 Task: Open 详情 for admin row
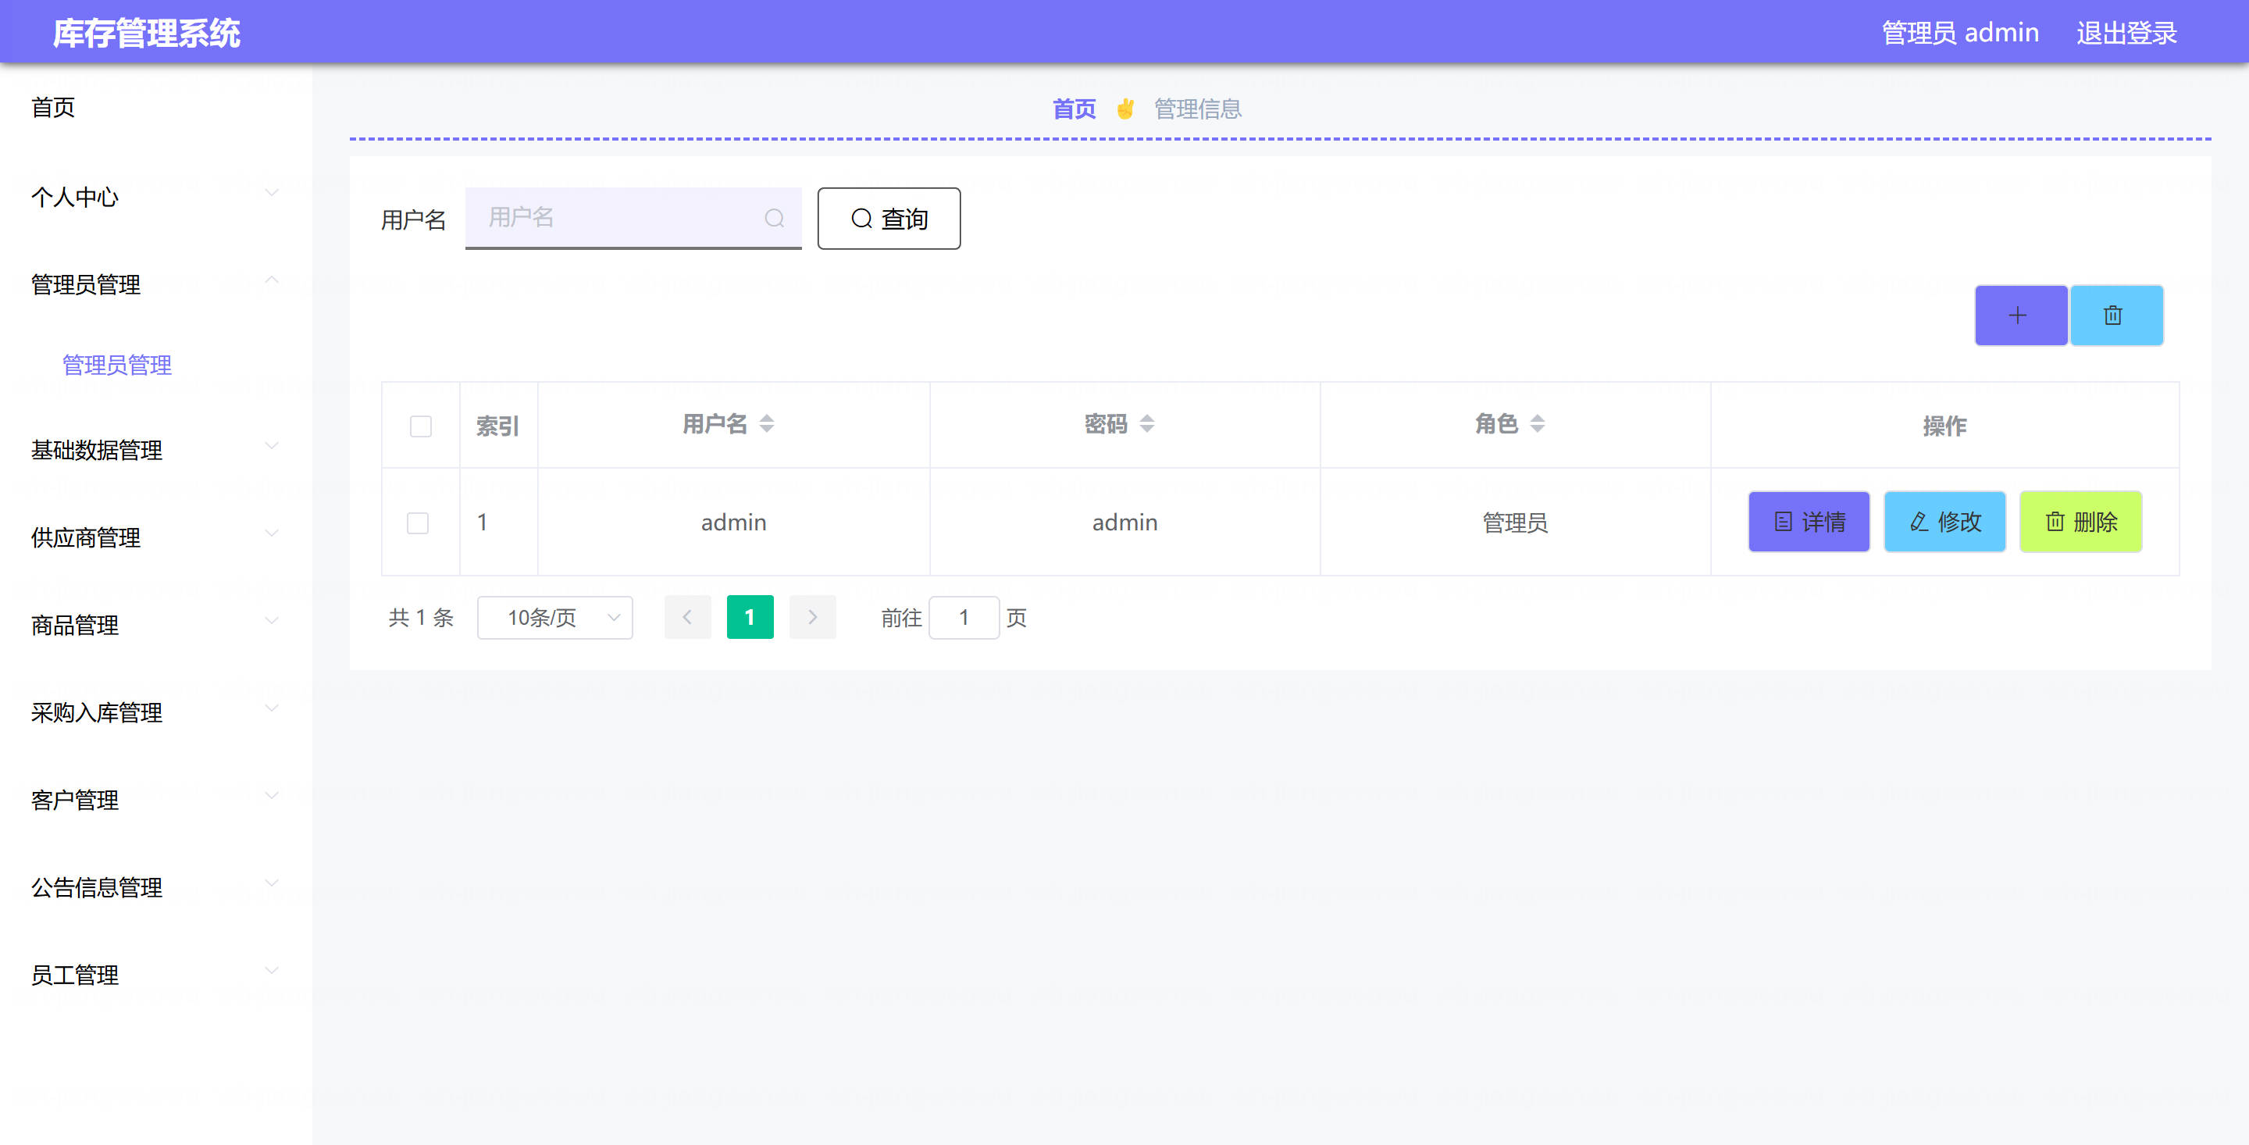(x=1809, y=522)
